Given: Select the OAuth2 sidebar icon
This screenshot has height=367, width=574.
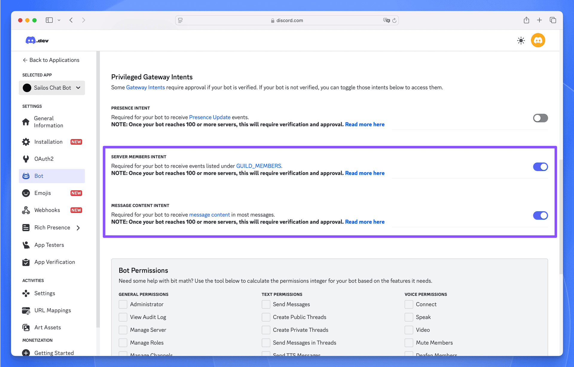Looking at the screenshot, I should point(26,159).
